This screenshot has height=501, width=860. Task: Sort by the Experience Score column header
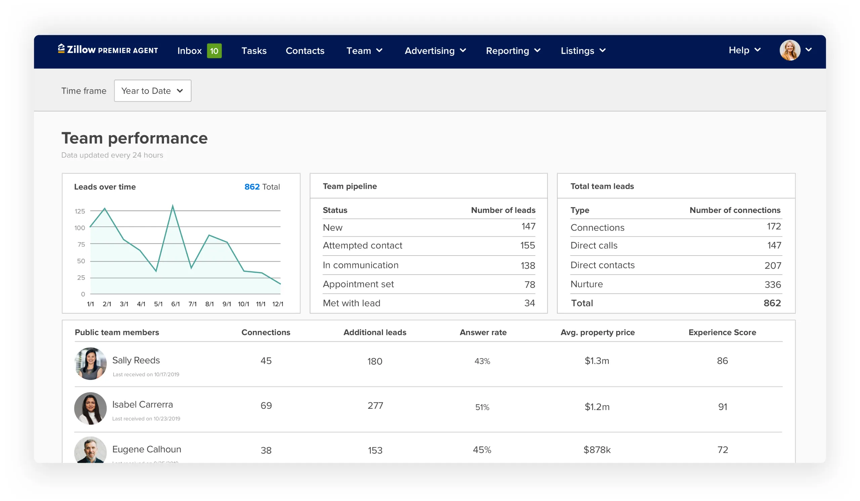pyautogui.click(x=722, y=332)
